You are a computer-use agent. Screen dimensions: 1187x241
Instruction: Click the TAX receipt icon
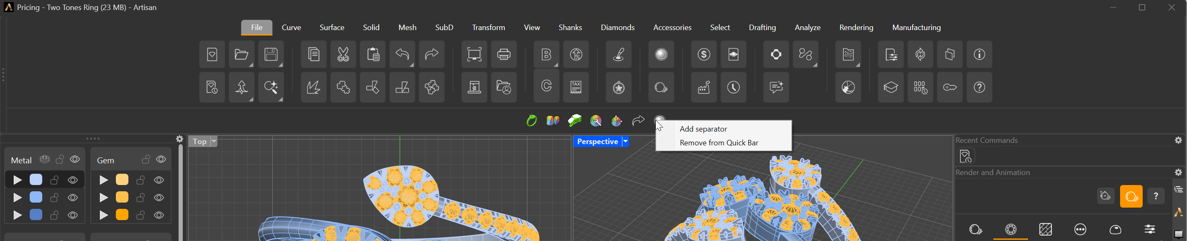576,87
